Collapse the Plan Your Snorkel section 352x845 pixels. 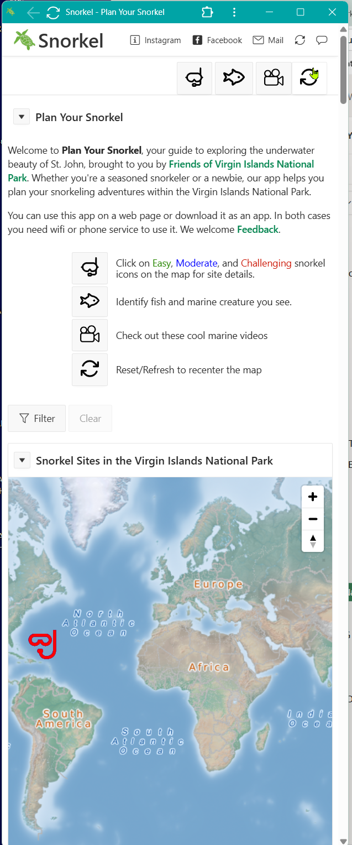pos(22,117)
